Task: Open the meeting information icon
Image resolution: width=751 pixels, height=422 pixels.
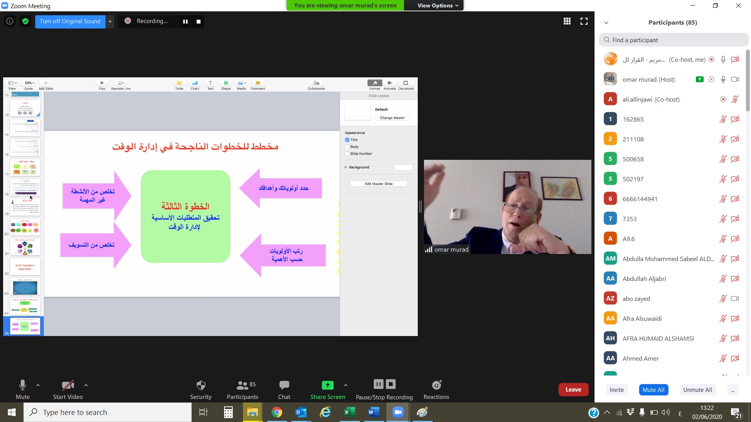Action: [10, 21]
